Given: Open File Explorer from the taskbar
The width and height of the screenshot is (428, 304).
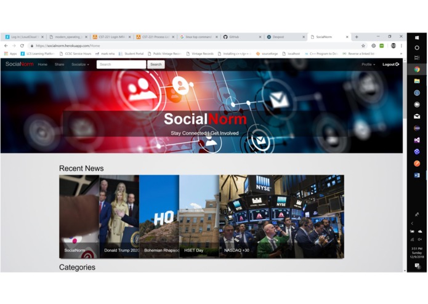Looking at the screenshot, I should (x=417, y=81).
